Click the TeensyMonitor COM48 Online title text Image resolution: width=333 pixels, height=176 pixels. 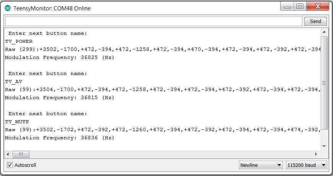click(x=52, y=8)
